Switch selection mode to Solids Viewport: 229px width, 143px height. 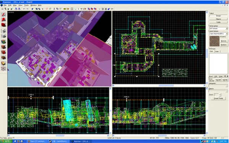218,22
